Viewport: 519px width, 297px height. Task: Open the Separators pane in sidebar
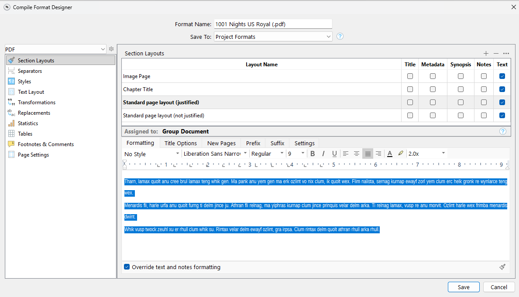30,71
